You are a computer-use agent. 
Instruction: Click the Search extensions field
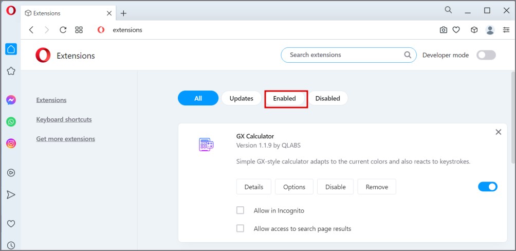(x=348, y=55)
